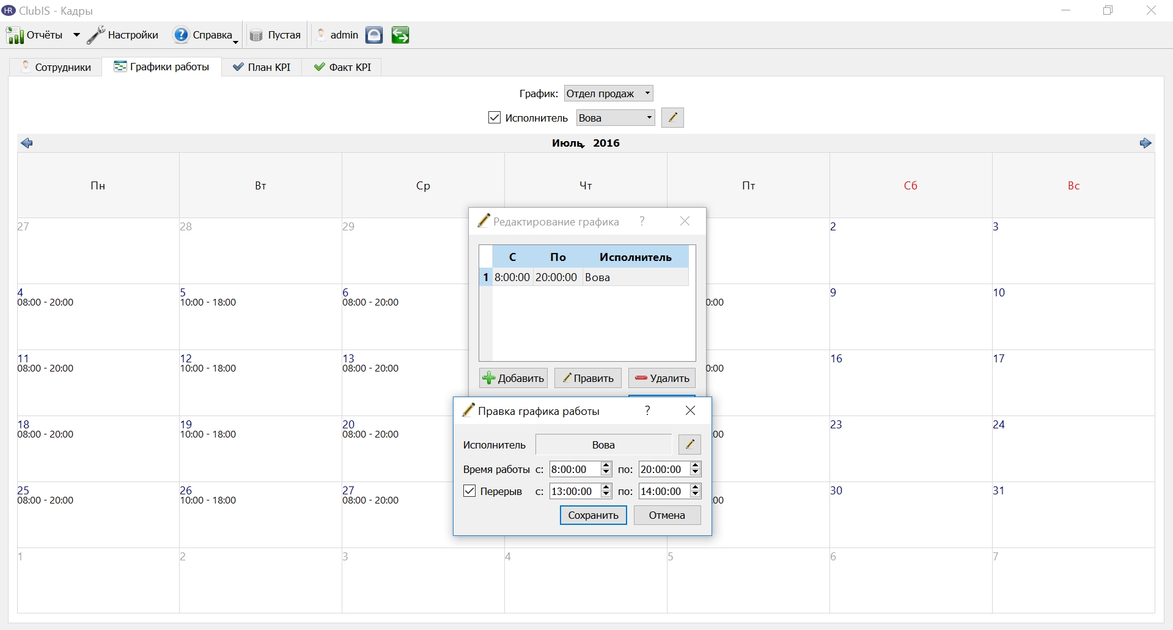Screen dimensions: 1173x630
Task: Open the Вова executor dropdown
Action: (616, 118)
